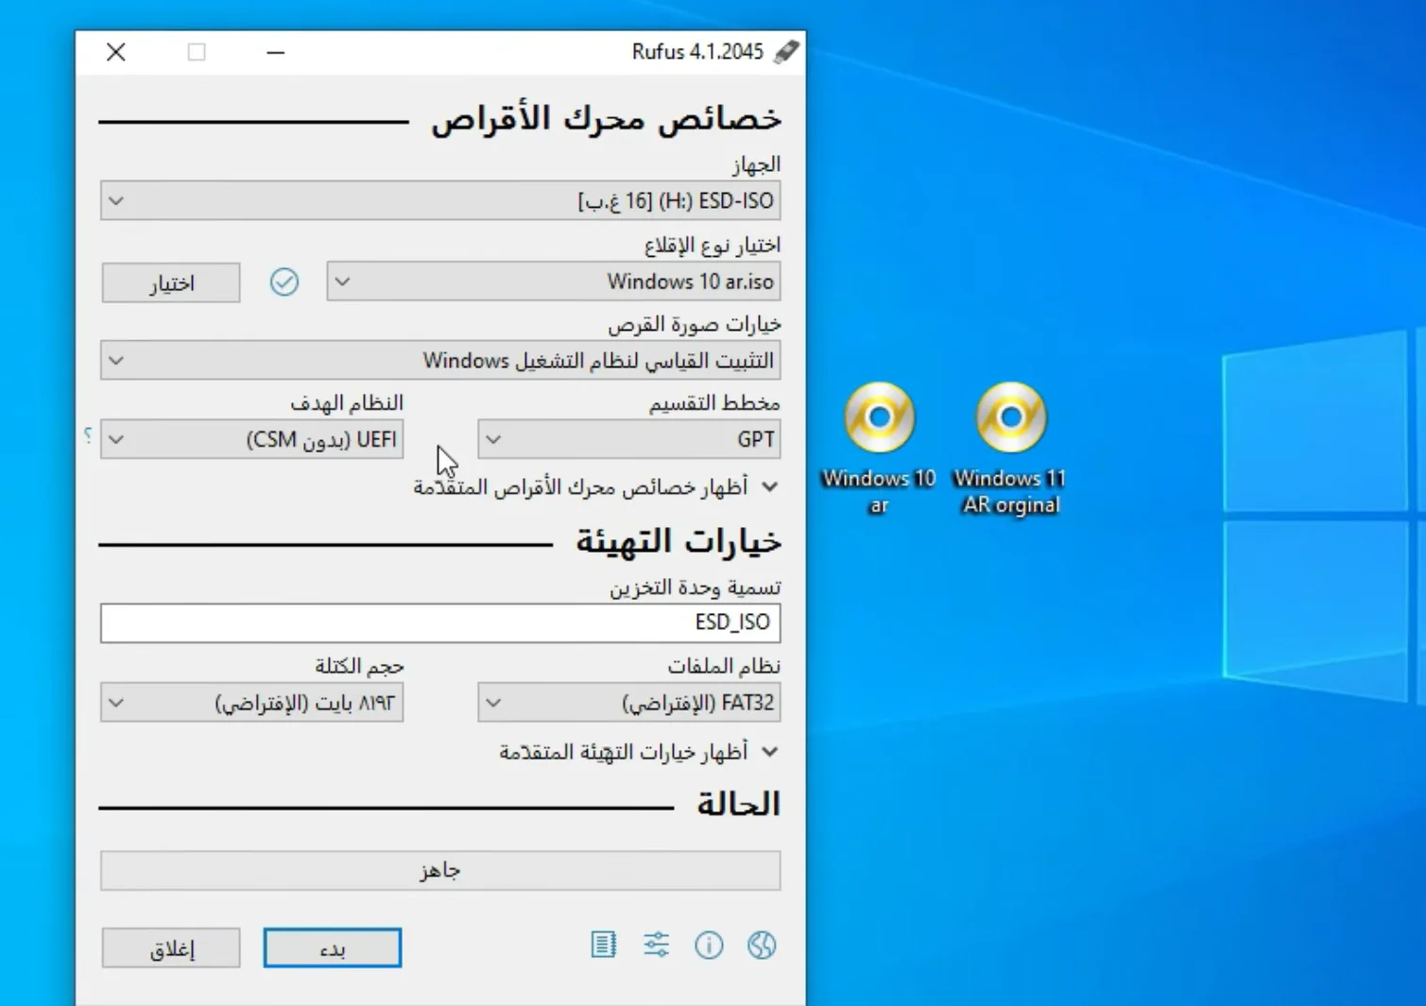Click the ISO checksum checkmark icon

283,281
